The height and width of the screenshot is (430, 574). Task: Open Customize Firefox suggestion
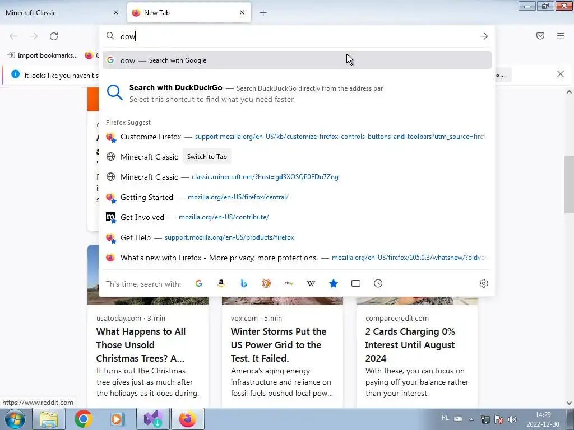(297, 137)
